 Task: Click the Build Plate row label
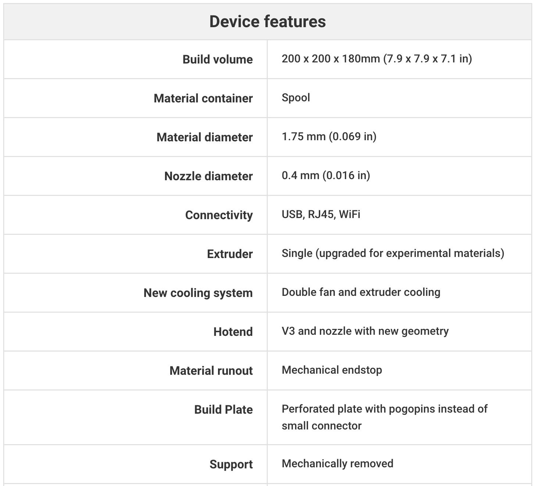224,410
